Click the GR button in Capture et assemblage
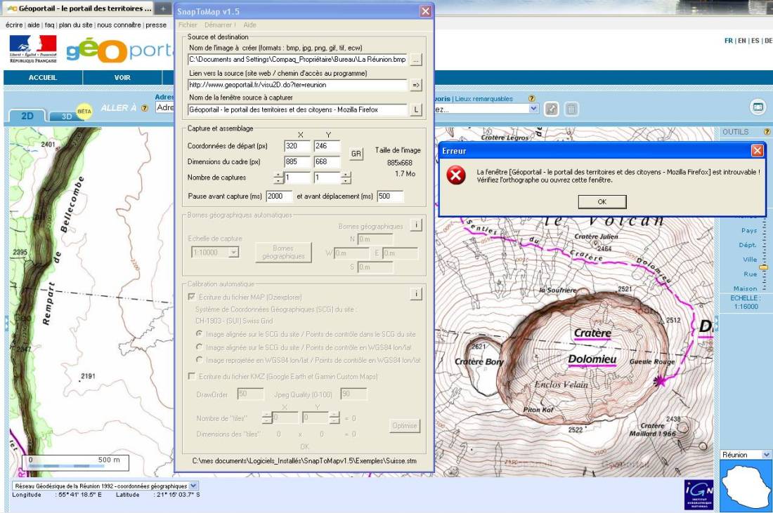The image size is (773, 513). (x=356, y=154)
